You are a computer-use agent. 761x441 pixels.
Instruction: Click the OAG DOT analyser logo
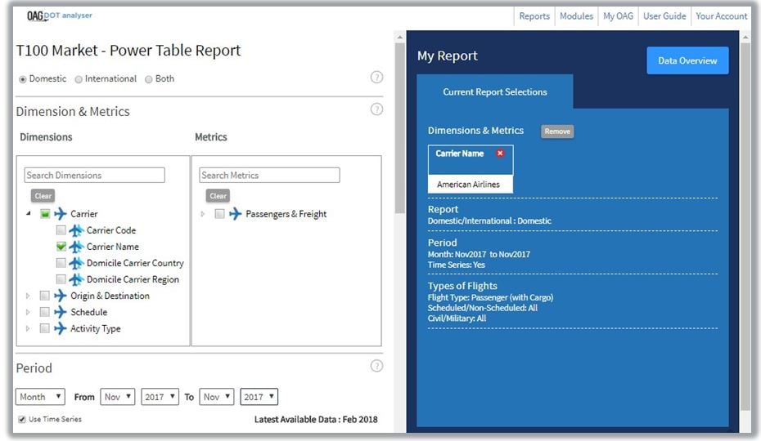point(61,16)
